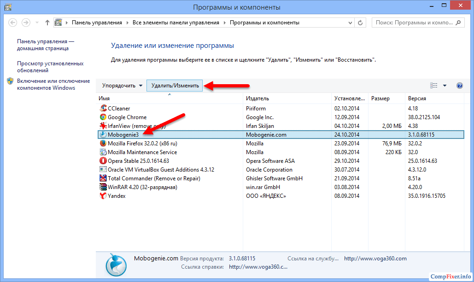Open Просмотр установленных обновлений link
The height and width of the screenshot is (282, 474).
click(x=50, y=67)
